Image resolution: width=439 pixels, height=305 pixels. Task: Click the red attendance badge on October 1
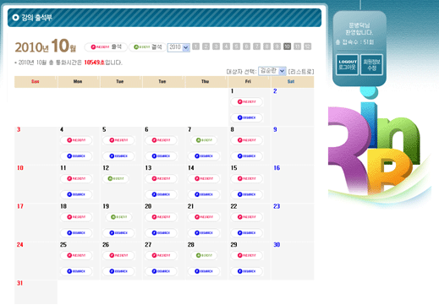click(247, 101)
